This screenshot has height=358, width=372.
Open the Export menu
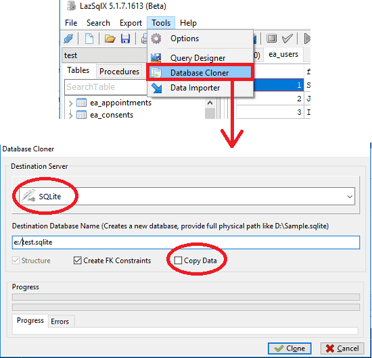click(131, 23)
